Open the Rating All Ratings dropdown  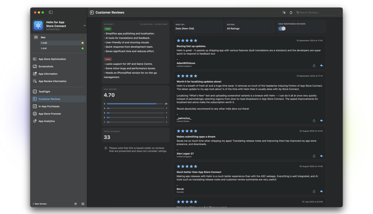pos(249,27)
